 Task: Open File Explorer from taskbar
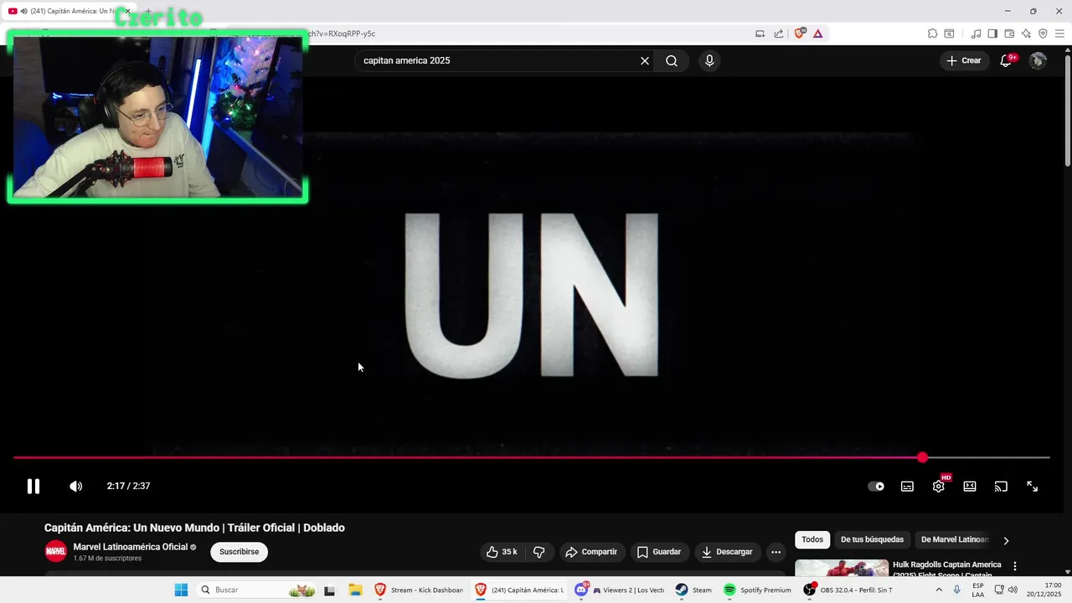355,590
